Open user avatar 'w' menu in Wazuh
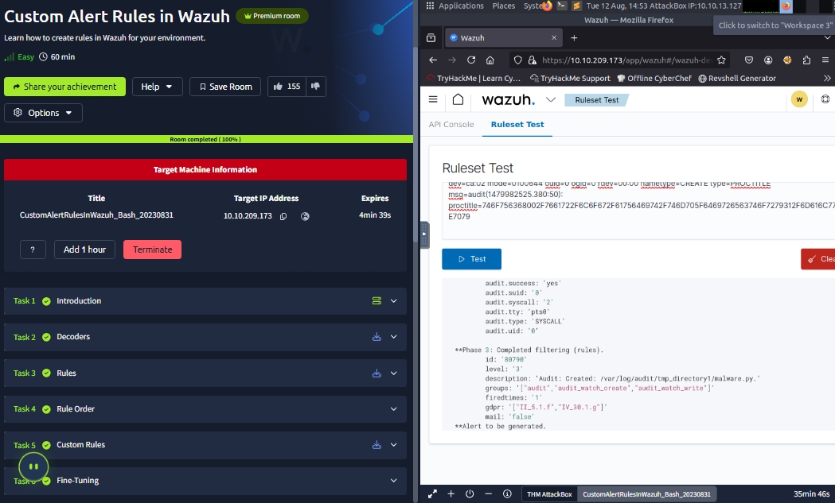Viewport: 835px width, 503px height. pyautogui.click(x=799, y=99)
